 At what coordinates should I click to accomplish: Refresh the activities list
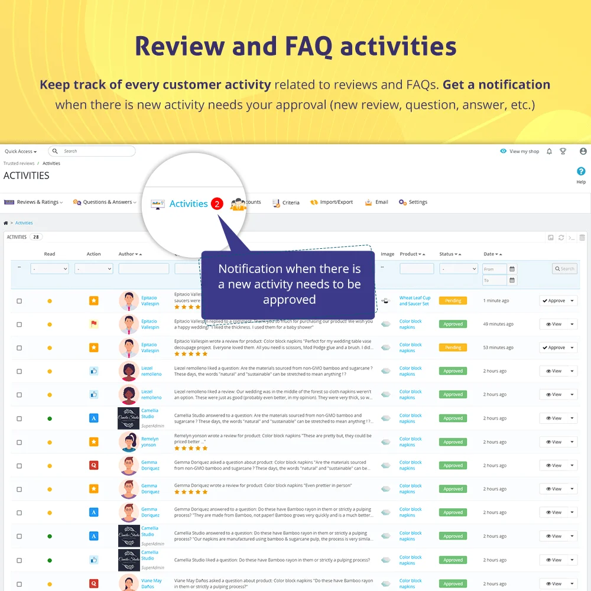point(560,236)
